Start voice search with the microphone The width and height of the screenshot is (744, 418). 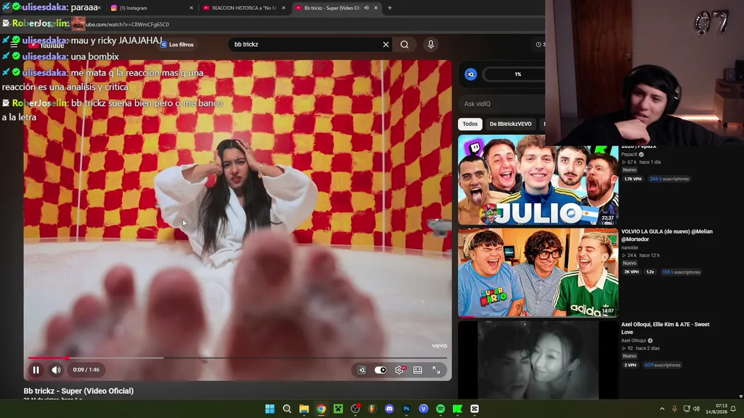[431, 44]
